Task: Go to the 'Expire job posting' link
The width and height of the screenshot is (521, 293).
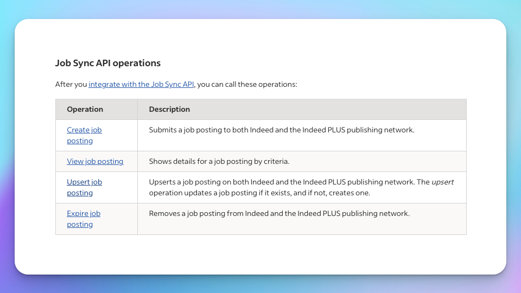Action: pos(84,219)
